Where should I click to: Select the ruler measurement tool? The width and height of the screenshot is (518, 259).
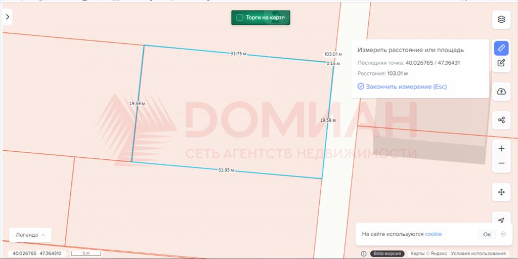(x=501, y=48)
